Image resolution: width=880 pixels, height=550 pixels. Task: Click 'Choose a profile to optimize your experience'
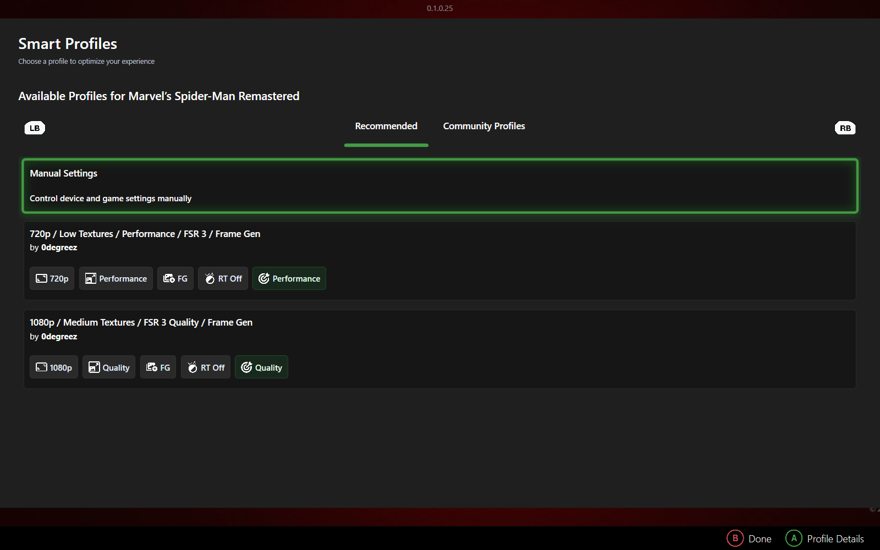[86, 62]
